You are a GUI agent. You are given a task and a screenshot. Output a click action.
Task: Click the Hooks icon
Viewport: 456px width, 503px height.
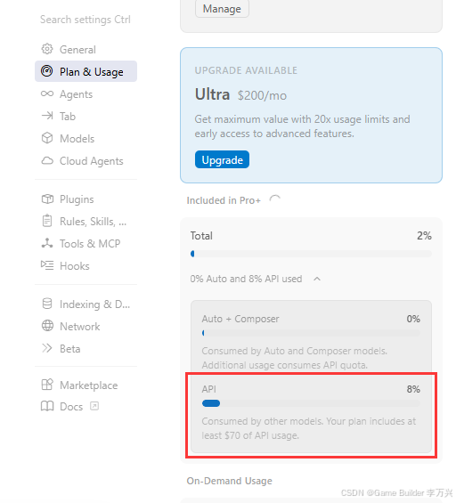[47, 265]
